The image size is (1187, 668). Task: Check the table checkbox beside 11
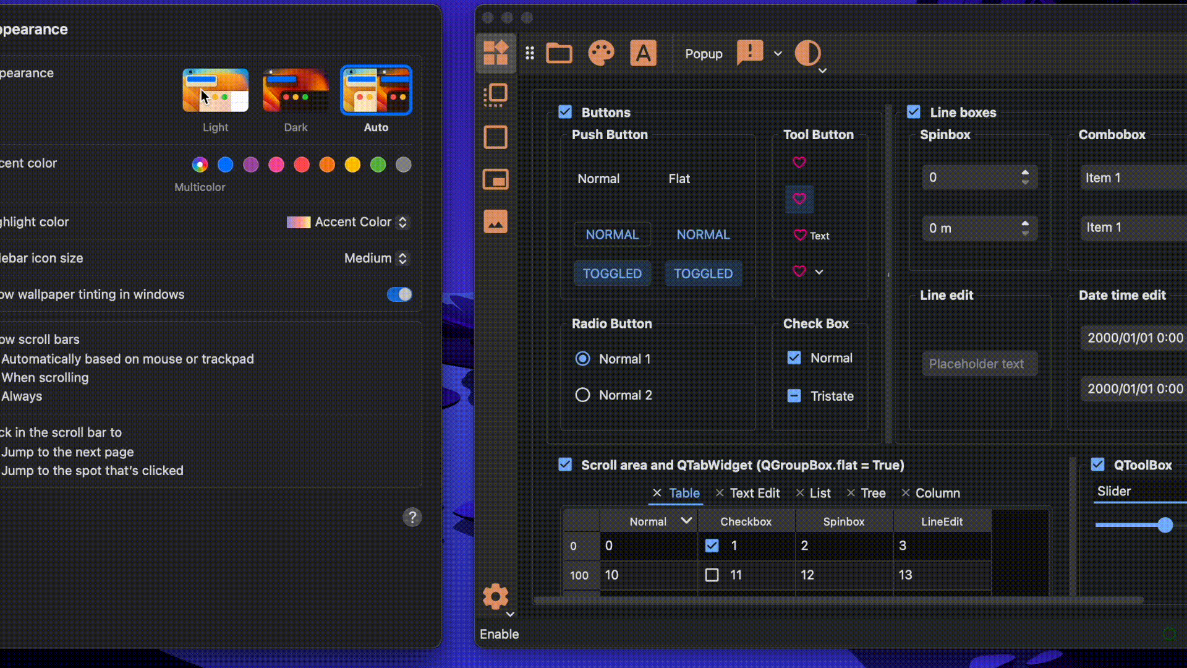[712, 575]
